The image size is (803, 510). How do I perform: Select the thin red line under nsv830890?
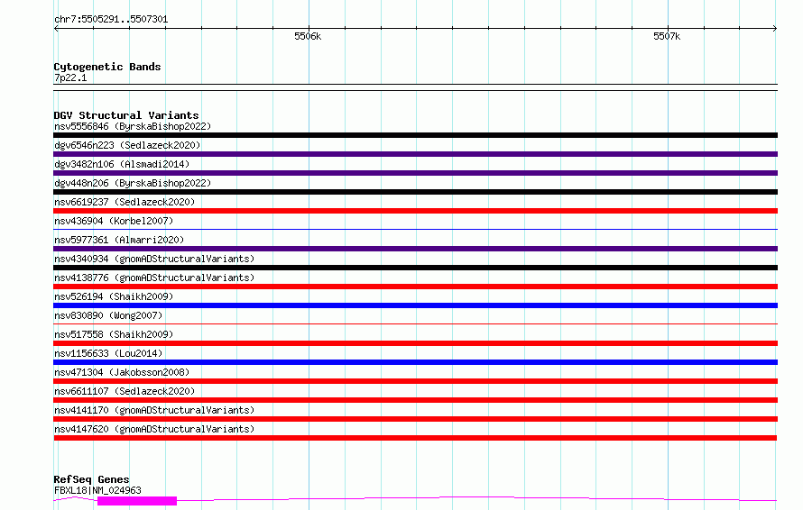(415, 323)
